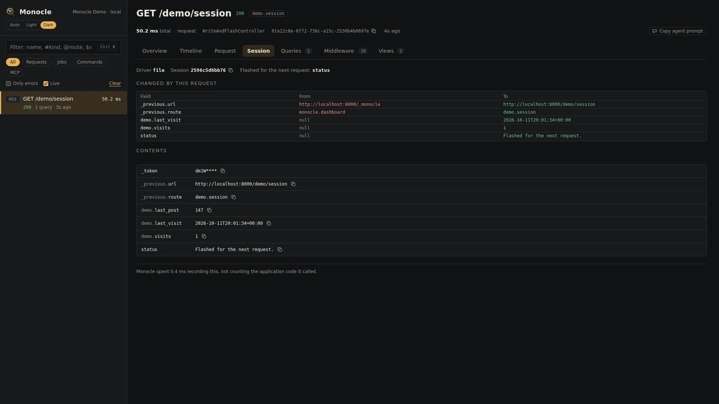Click the demo.session route badge
This screenshot has height=404, width=719.
268,13
